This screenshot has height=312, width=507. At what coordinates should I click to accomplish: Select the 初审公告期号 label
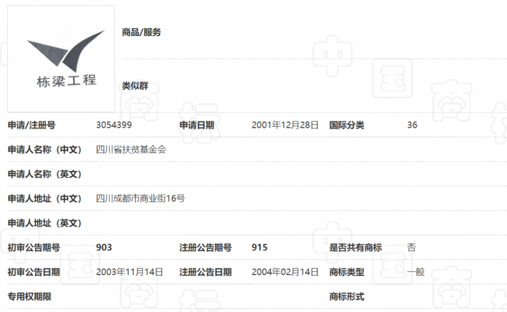click(34, 247)
